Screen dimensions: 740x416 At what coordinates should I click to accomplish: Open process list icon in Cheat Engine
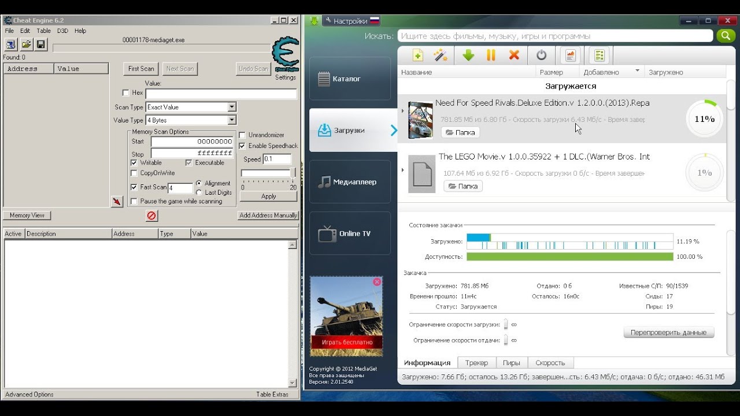pos(11,44)
